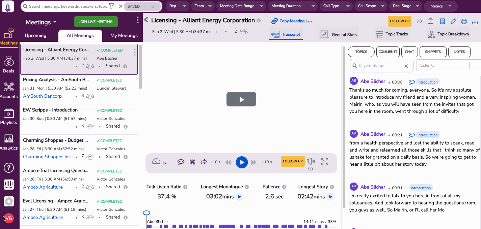Image resolution: width=481 pixels, height=229 pixels.
Task: Open the Deal Stage filter dropdown
Action: (405, 6)
